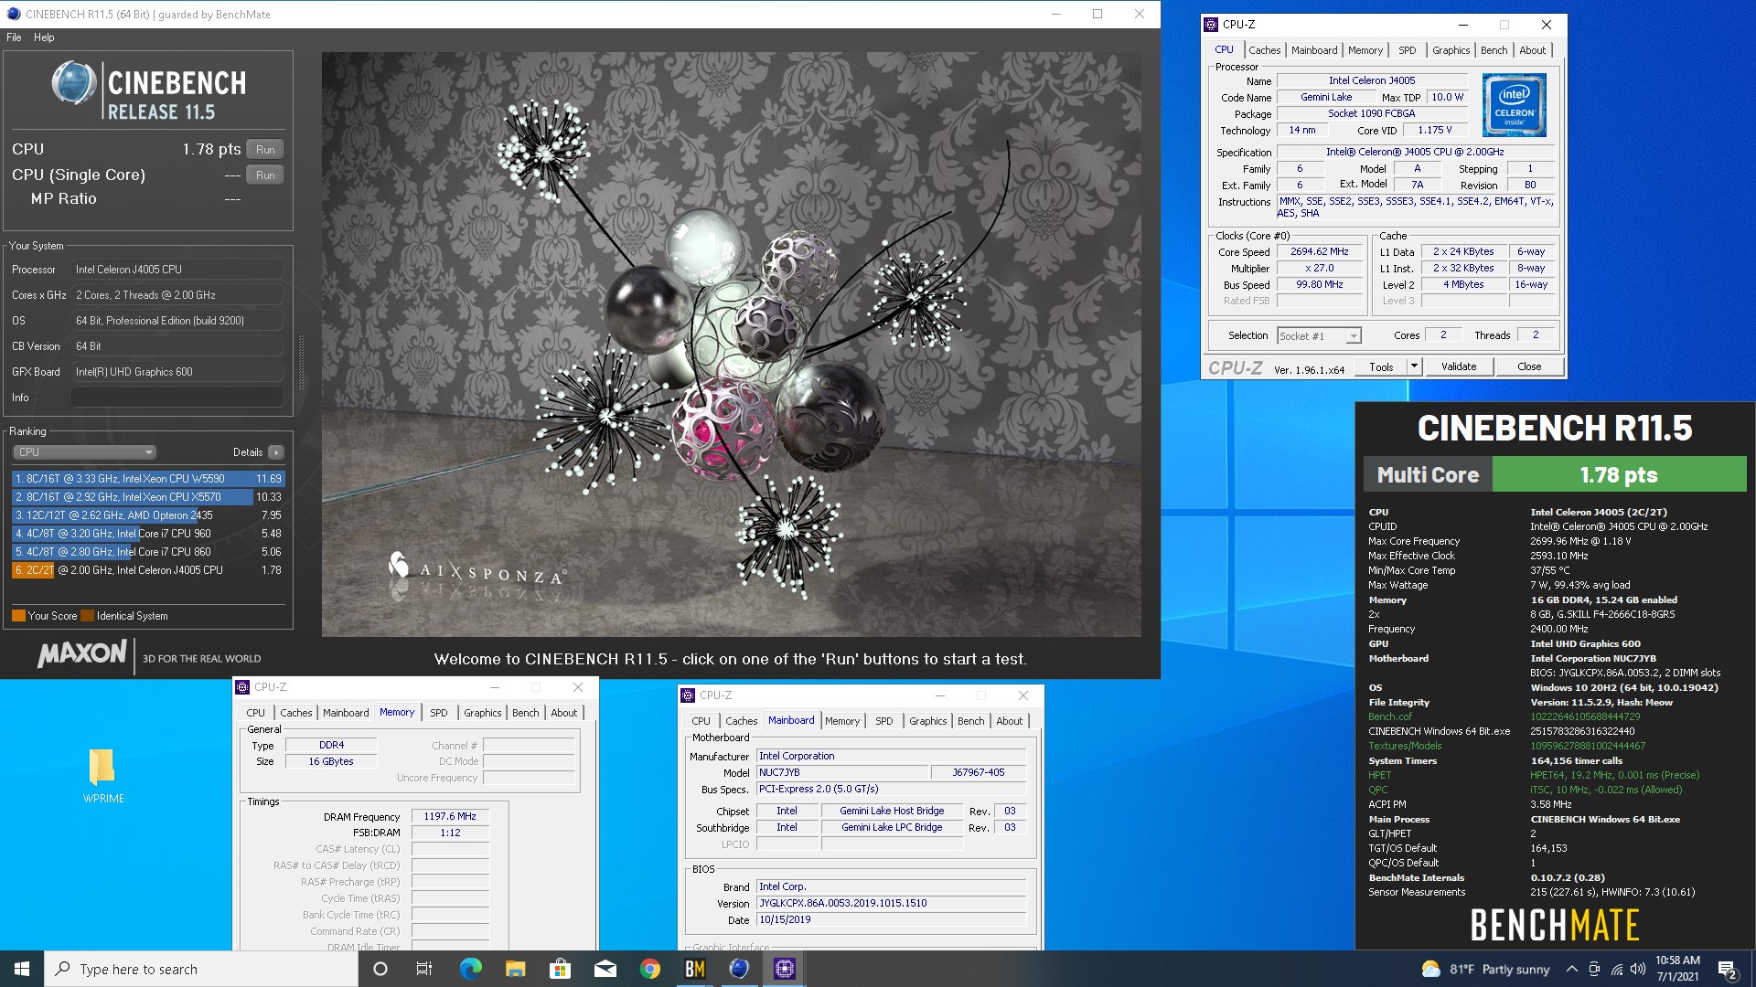The height and width of the screenshot is (987, 1756).
Task: Expand the Tools dropdown arrow
Action: pos(1413,366)
